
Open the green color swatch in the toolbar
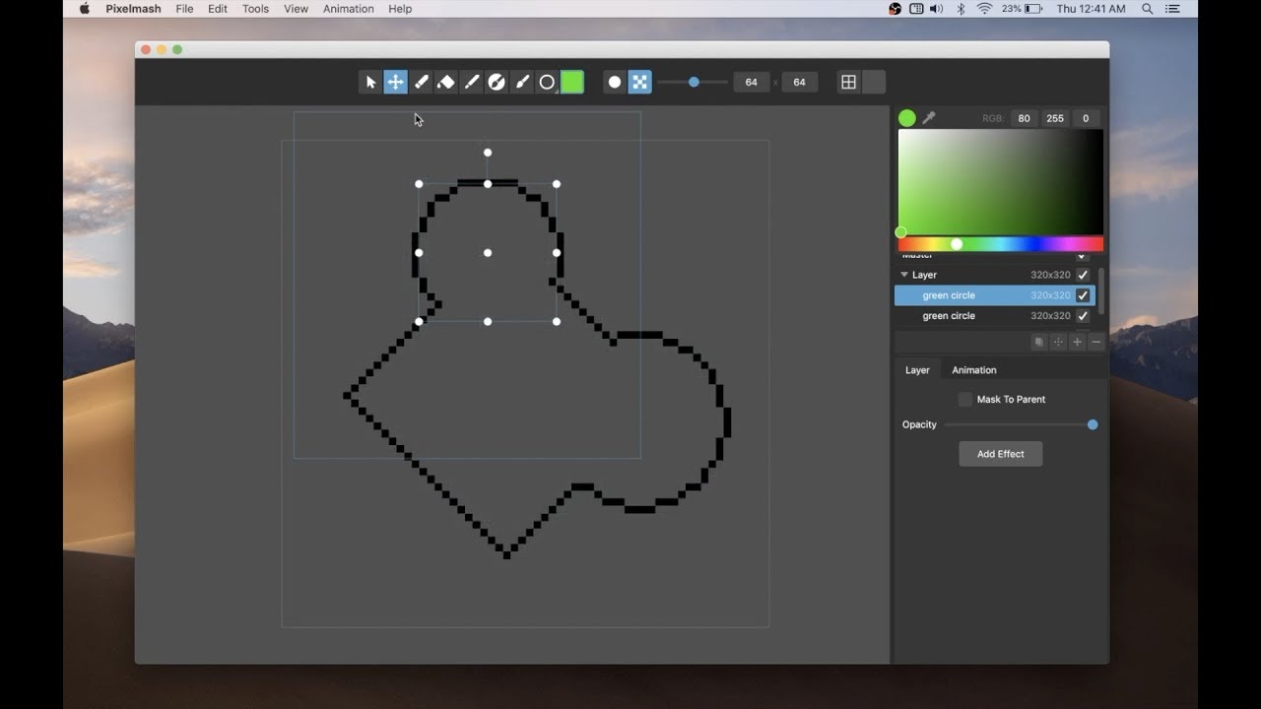tap(572, 83)
